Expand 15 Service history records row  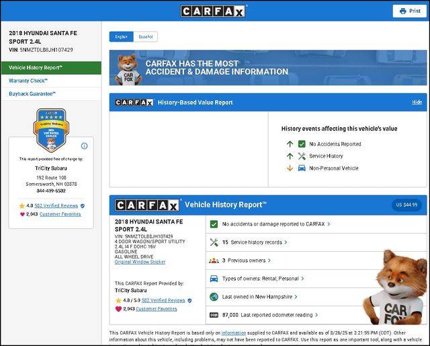click(316, 242)
